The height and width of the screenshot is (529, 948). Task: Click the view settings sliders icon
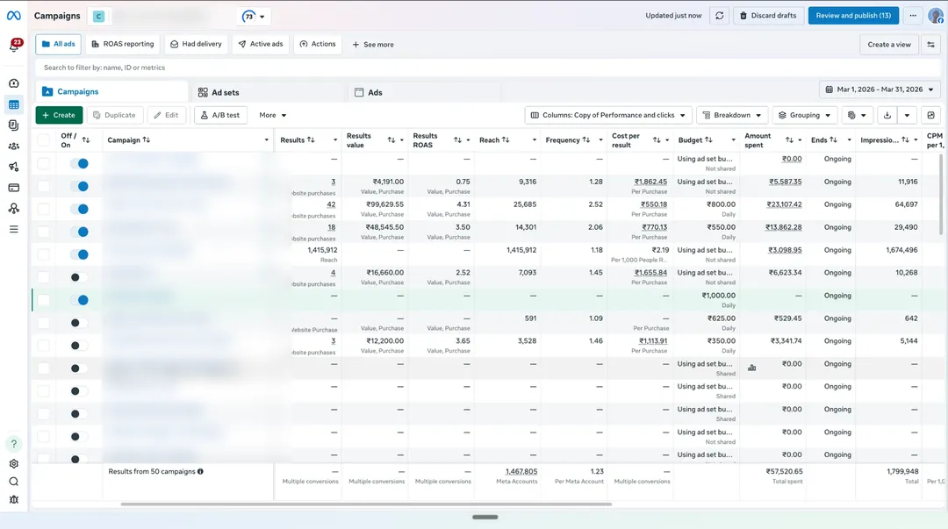pos(931,44)
